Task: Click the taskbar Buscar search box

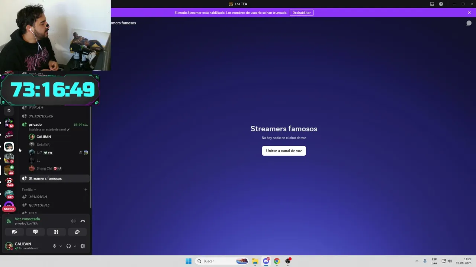Action: tap(222, 261)
